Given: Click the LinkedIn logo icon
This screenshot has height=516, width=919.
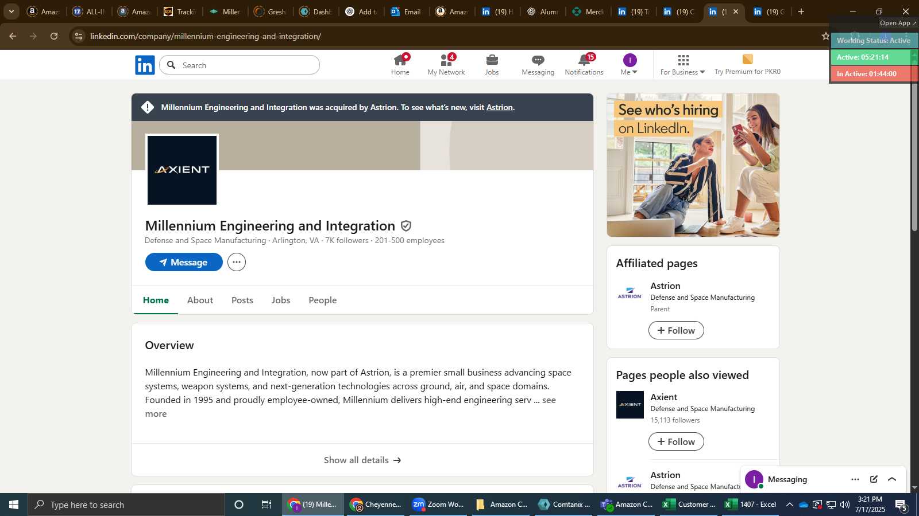Looking at the screenshot, I should click(x=145, y=65).
